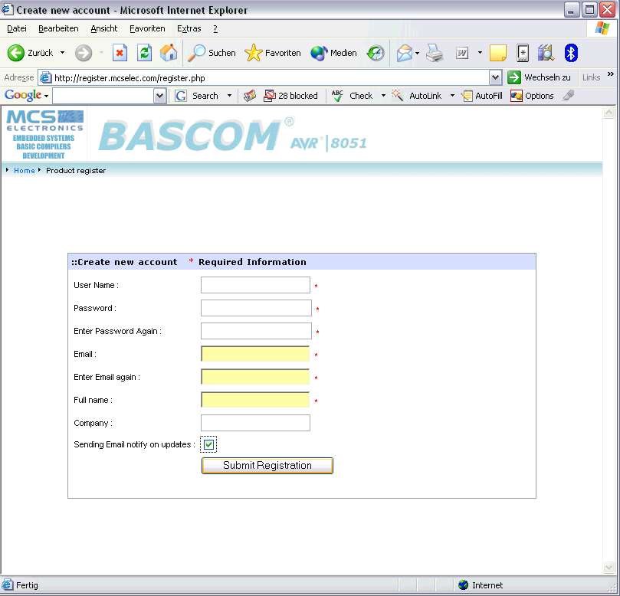
Task: Open Suchen magnifier search
Action: (212, 53)
